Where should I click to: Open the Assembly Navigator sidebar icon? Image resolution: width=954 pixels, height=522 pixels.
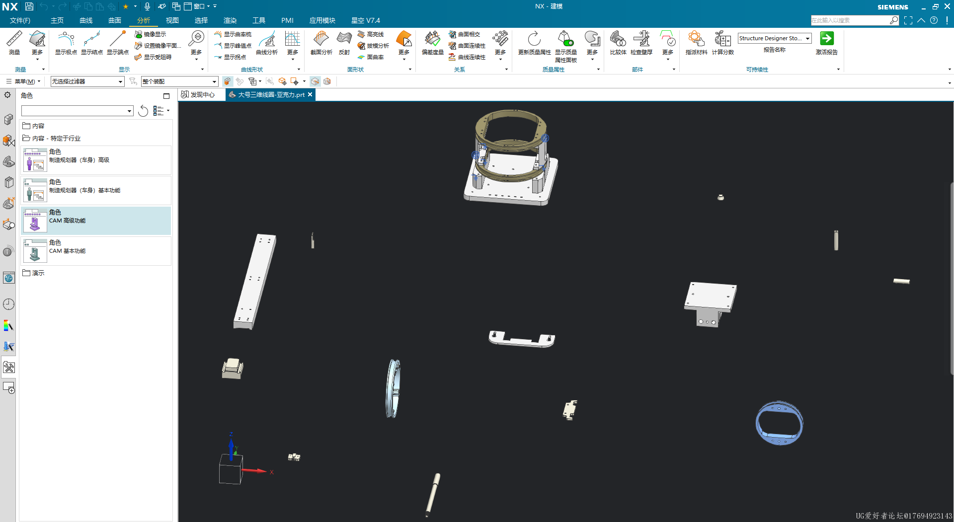point(9,119)
